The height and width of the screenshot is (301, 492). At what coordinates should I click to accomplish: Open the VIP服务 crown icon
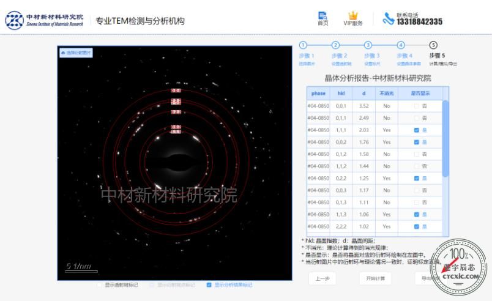353,19
